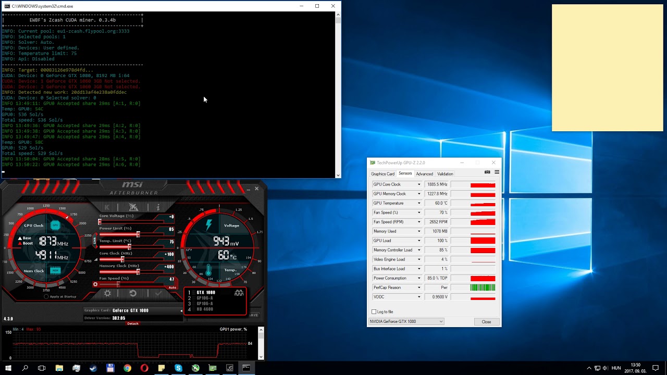Open the NVIDIA GeForce GTX 1080 device dropdown

coord(406,321)
